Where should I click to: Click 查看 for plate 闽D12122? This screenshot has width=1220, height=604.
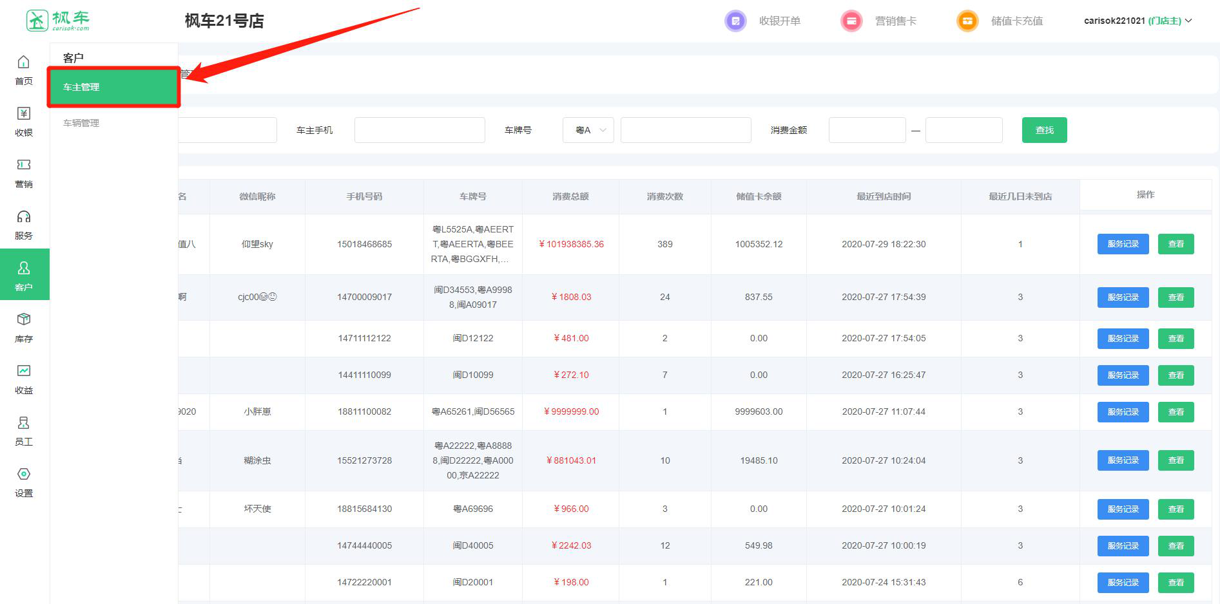tap(1176, 339)
